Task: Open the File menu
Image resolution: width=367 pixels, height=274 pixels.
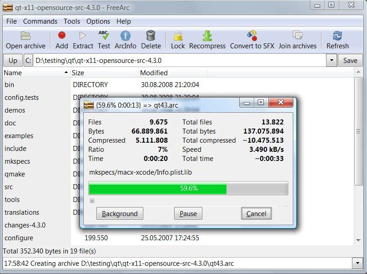Action: [x=11, y=21]
